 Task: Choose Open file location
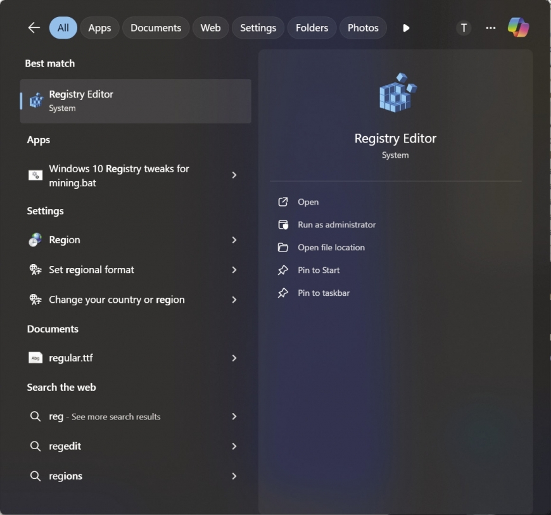pos(331,248)
